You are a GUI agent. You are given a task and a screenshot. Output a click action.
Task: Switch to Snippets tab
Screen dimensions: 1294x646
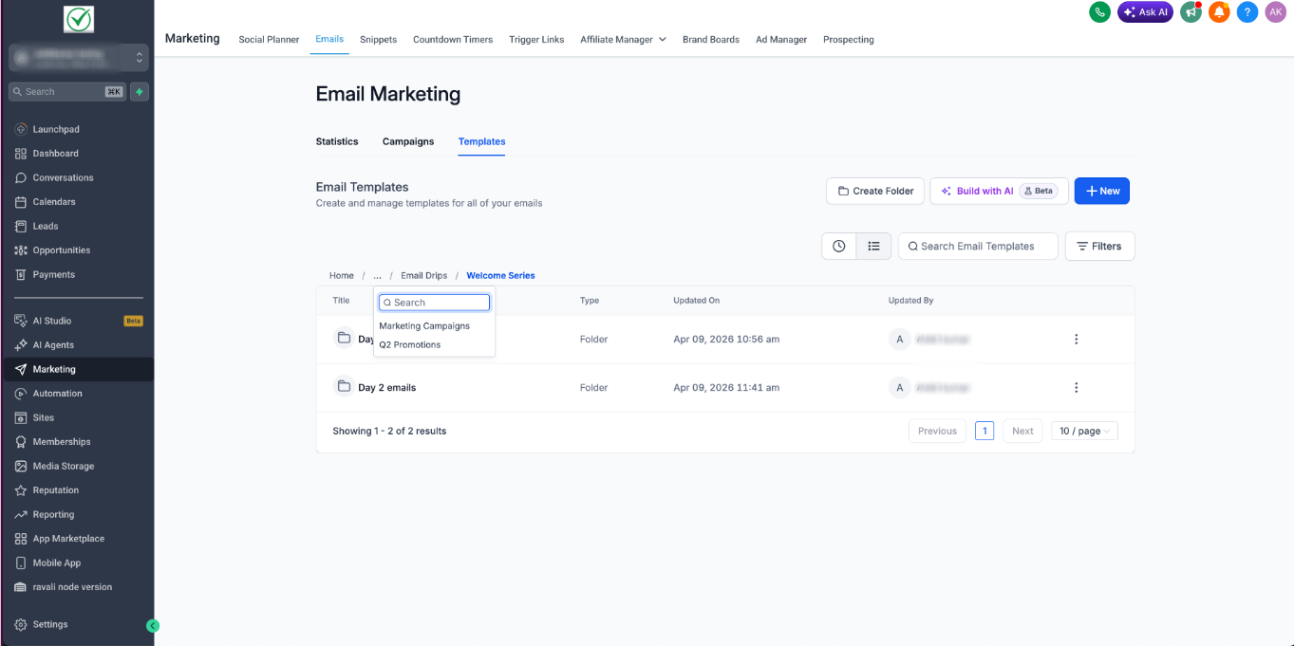coord(378,40)
